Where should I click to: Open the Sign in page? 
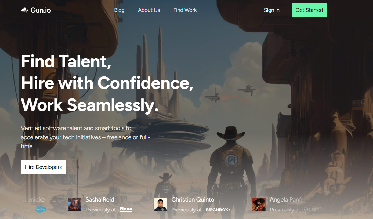272,10
